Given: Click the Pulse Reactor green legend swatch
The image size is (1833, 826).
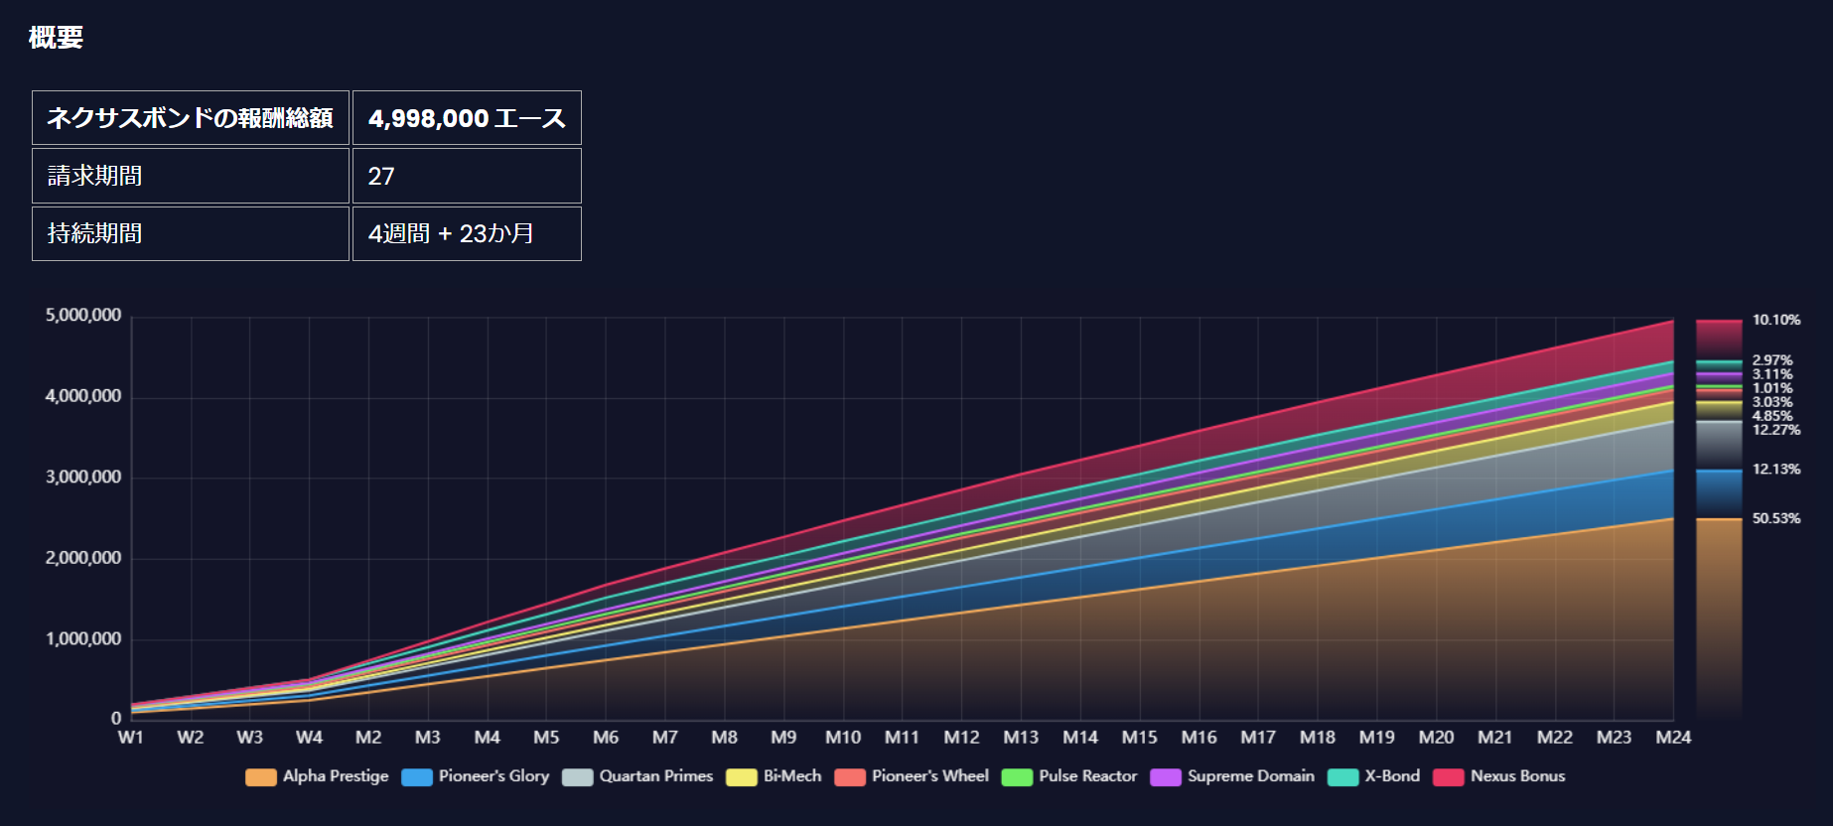Looking at the screenshot, I should tap(1018, 776).
